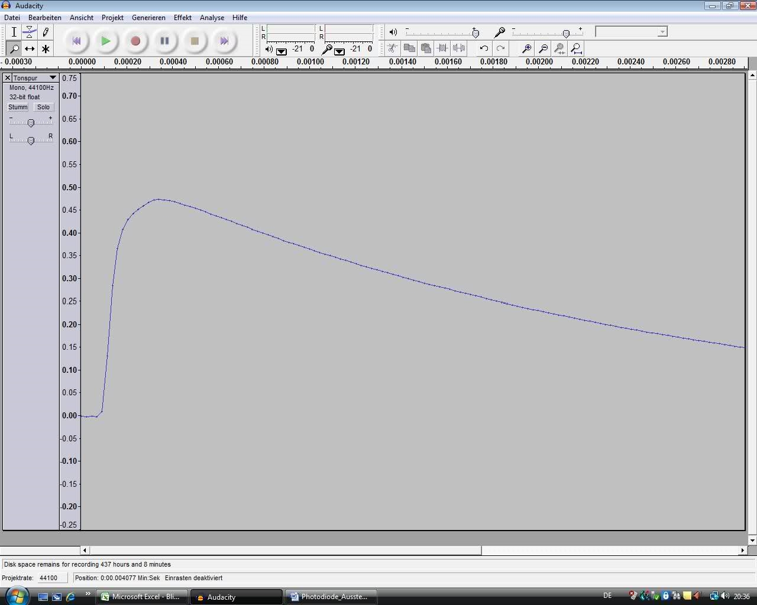Expand the input meter dropdown arrow
Screen dimensions: 757x605
tap(339, 51)
